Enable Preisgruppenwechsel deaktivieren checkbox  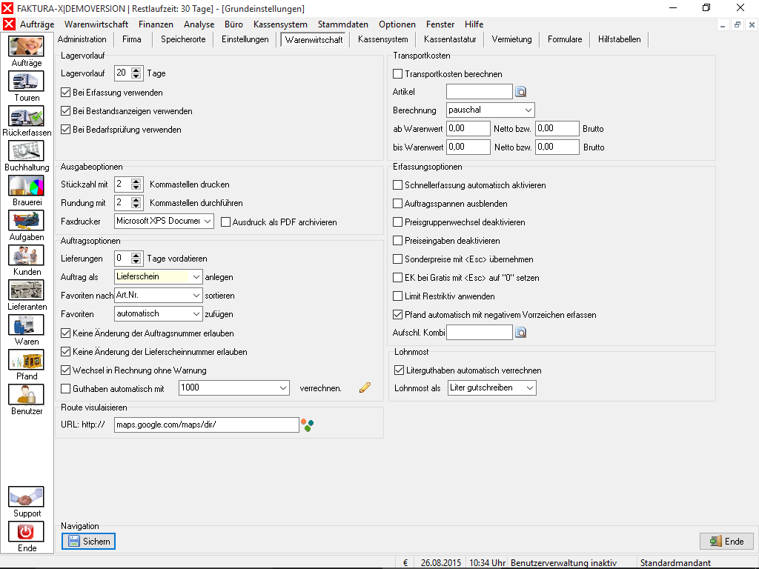(398, 222)
